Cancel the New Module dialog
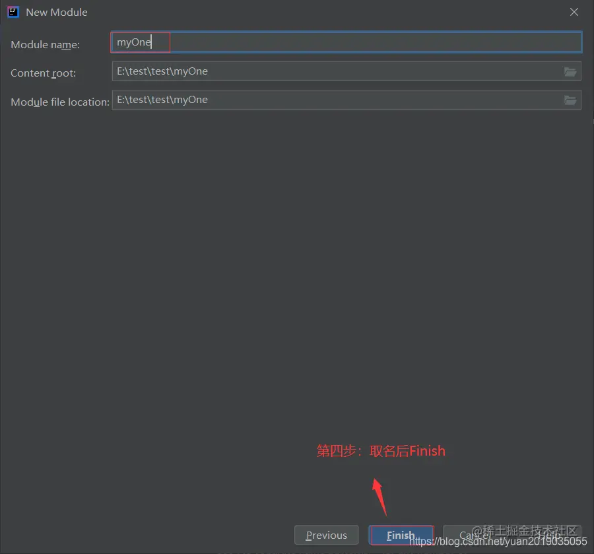Image resolution: width=594 pixels, height=554 pixels. click(x=475, y=535)
